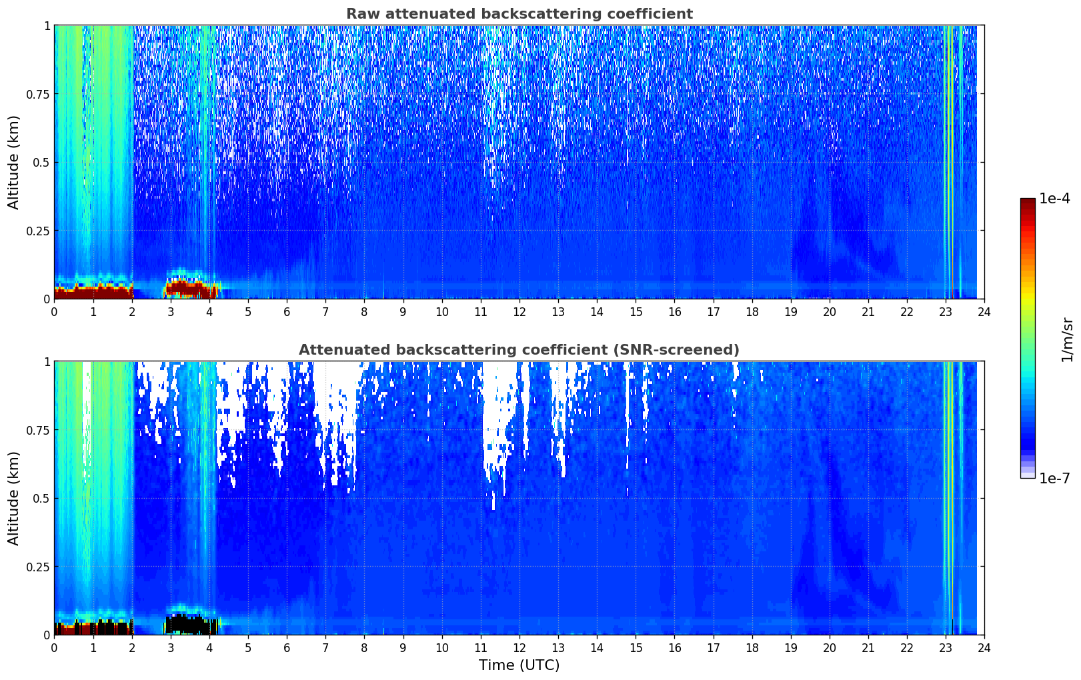Click the white bottom end of colorbar
The image size is (1081, 680).
tap(1028, 475)
